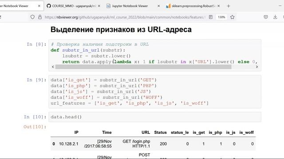The height and width of the screenshot is (159, 284).
Task: Click the is_get column header
Action: tap(199, 132)
